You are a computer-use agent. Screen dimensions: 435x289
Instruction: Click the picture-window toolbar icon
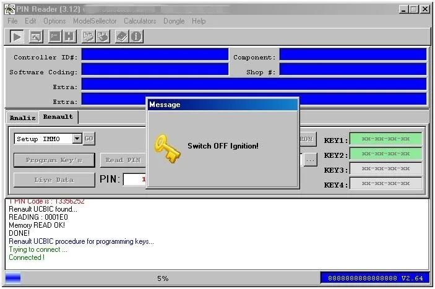click(x=36, y=37)
